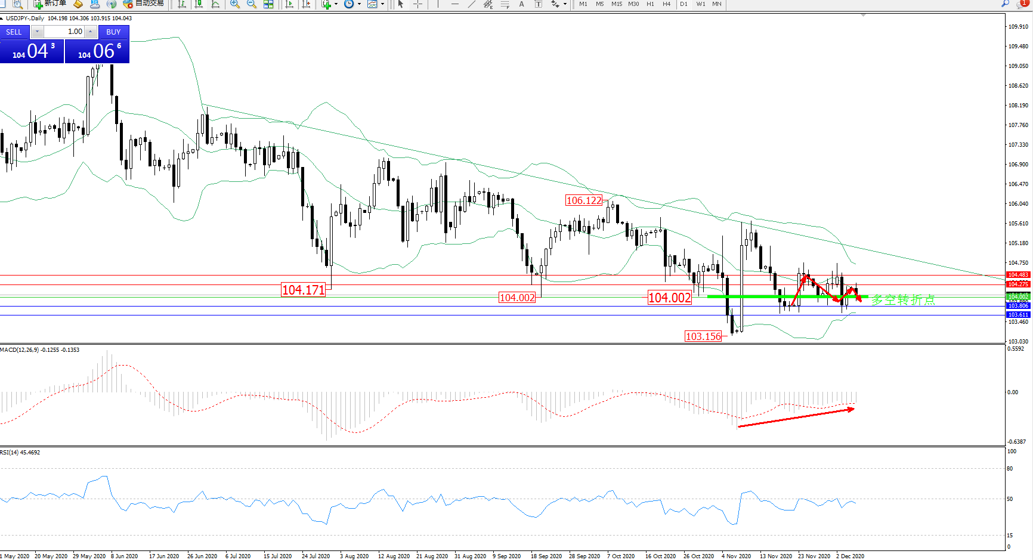Image resolution: width=1033 pixels, height=560 pixels.
Task: Select the horizontal line drawing tool
Action: pos(455,4)
